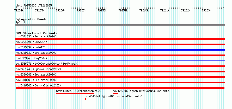This screenshot has width=232, height=109.
Task: Click the 1p31.1 band label
Action: click(20, 22)
